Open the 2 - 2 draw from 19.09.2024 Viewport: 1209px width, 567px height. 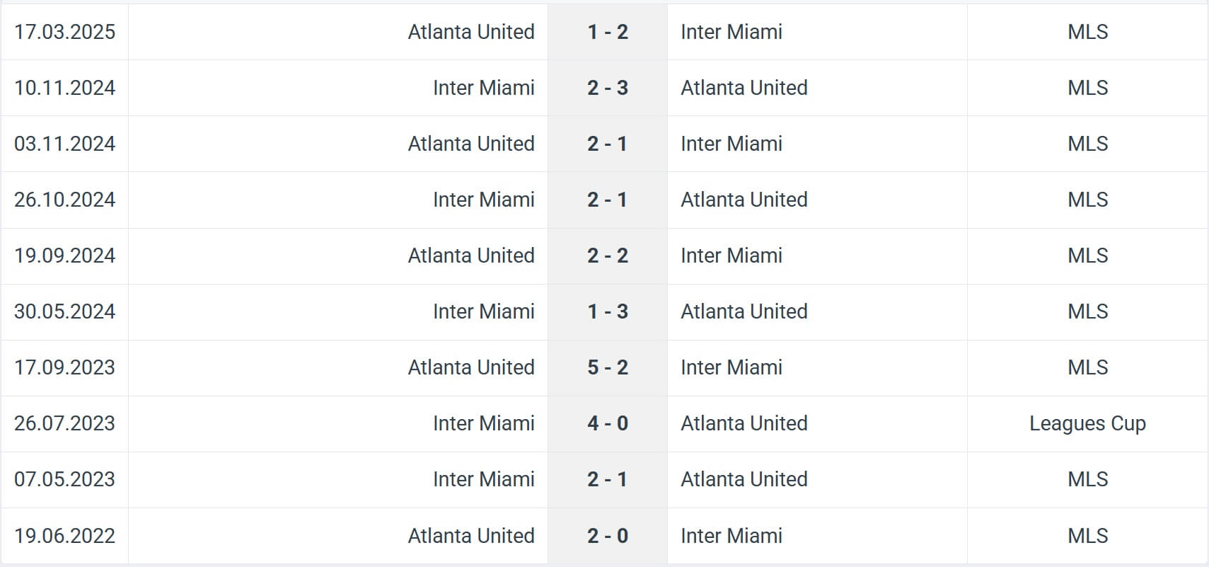607,256
